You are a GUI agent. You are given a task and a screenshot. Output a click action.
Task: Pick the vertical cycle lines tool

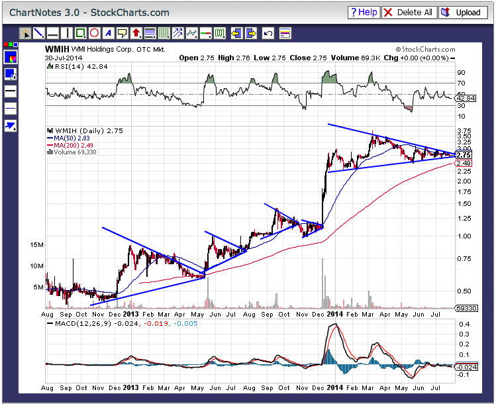(164, 33)
